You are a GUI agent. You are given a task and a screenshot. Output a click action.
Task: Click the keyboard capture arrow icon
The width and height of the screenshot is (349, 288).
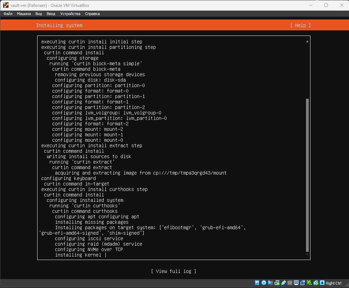coord(322,283)
